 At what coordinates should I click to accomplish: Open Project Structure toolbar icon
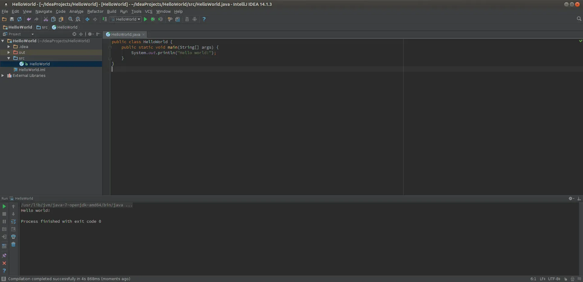coord(178,19)
